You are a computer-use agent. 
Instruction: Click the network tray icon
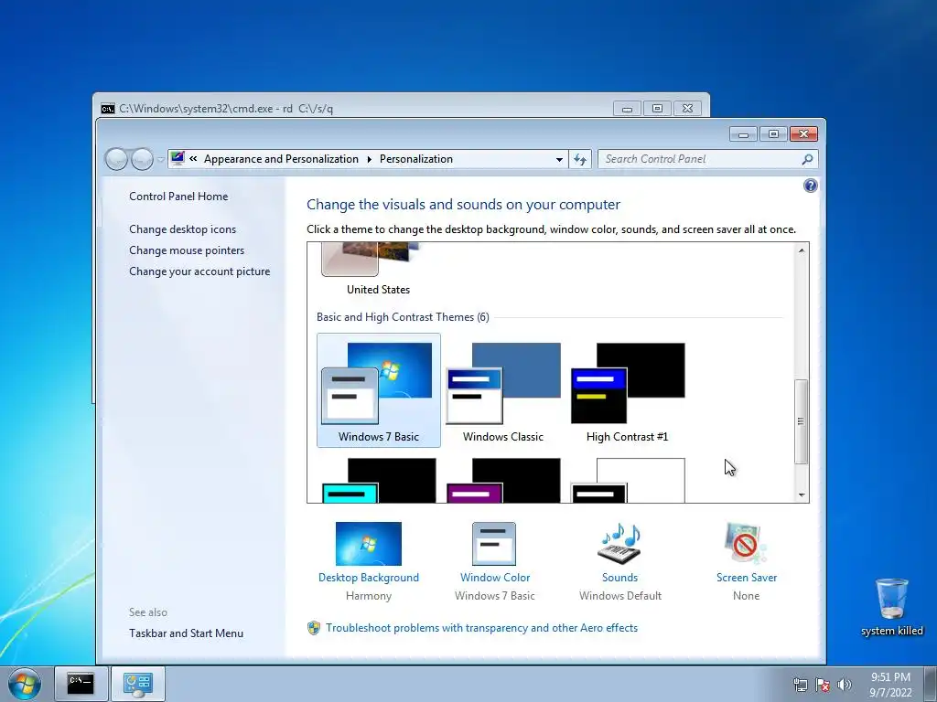click(x=800, y=685)
